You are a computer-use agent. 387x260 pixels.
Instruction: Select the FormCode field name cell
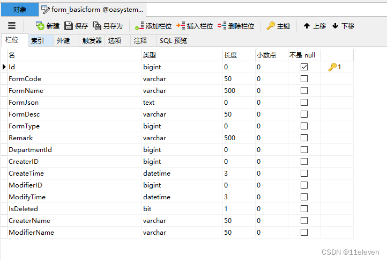tap(75, 78)
